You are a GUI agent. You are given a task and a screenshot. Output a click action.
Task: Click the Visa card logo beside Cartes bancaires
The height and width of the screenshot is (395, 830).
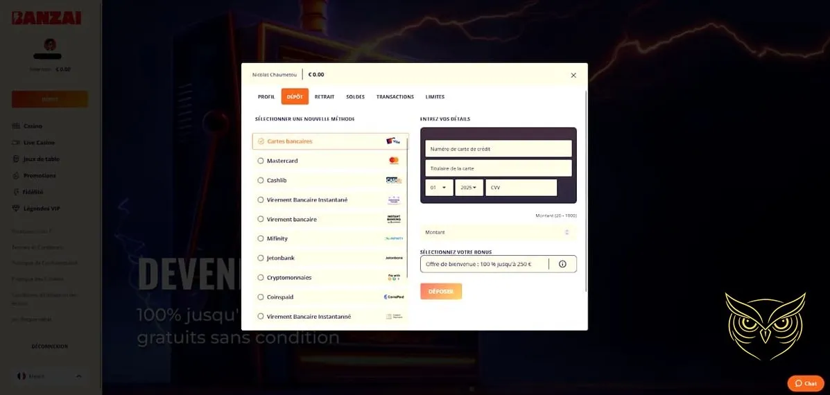(x=392, y=141)
